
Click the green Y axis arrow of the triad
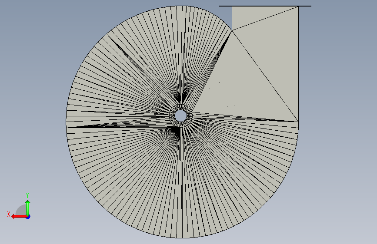(x=28, y=208)
